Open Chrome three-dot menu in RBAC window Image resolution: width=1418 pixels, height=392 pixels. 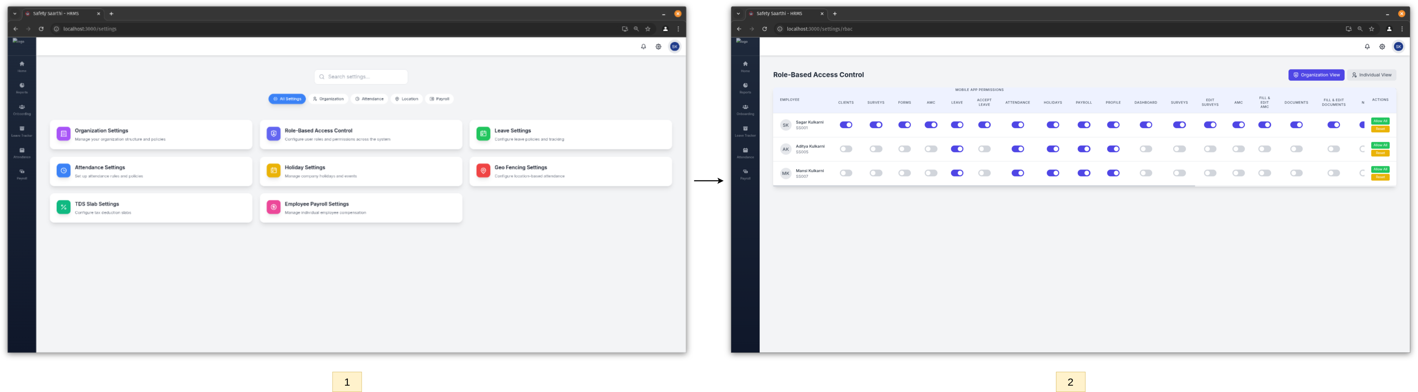(1401, 29)
